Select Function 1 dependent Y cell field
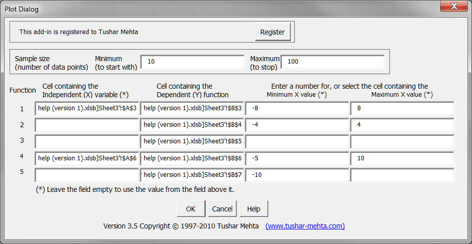 coord(192,109)
